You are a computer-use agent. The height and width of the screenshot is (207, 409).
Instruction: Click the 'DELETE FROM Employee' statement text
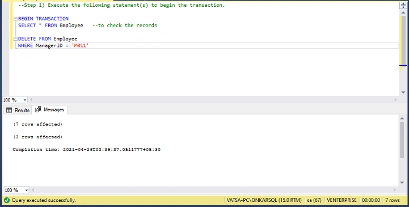(x=48, y=39)
